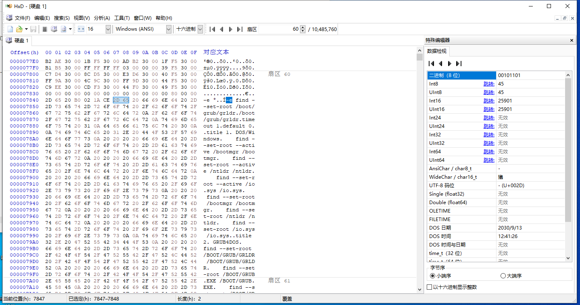Click the hex view vertical scrollbar thumb
The width and height of the screenshot is (580, 305).
pos(419,57)
